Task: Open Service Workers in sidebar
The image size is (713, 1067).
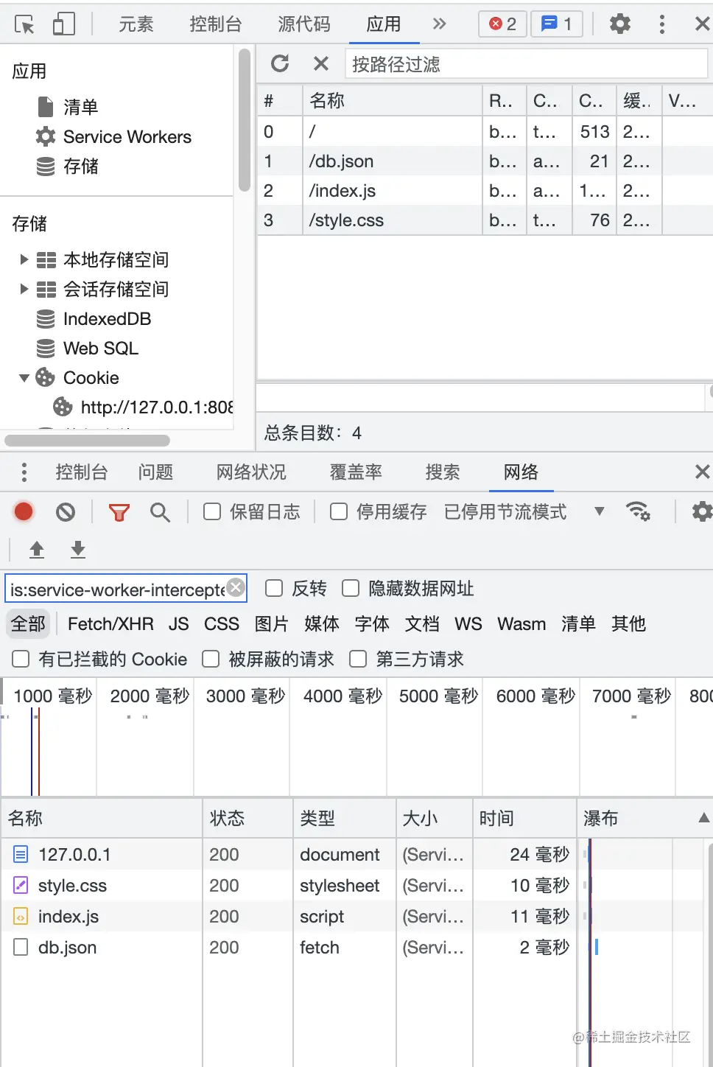Action: (x=113, y=136)
